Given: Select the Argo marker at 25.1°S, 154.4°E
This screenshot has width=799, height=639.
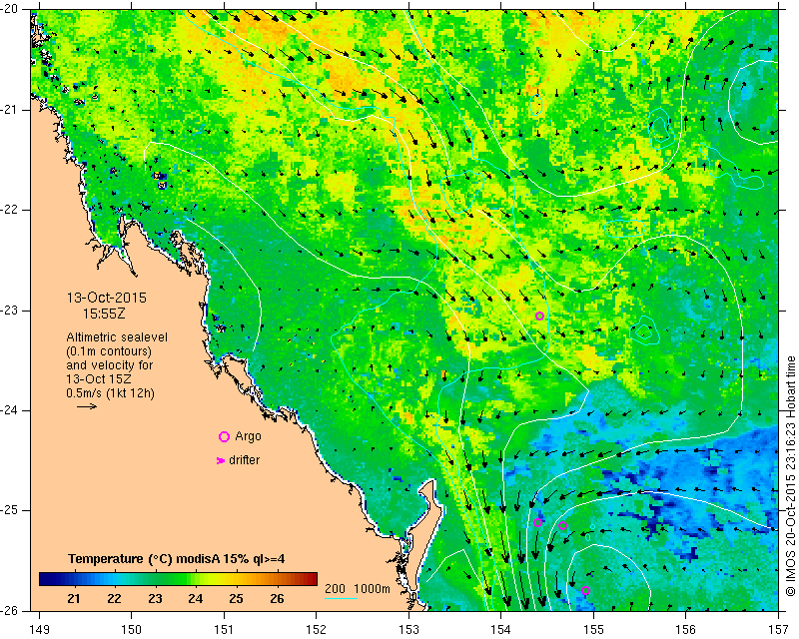Looking at the screenshot, I should [537, 523].
